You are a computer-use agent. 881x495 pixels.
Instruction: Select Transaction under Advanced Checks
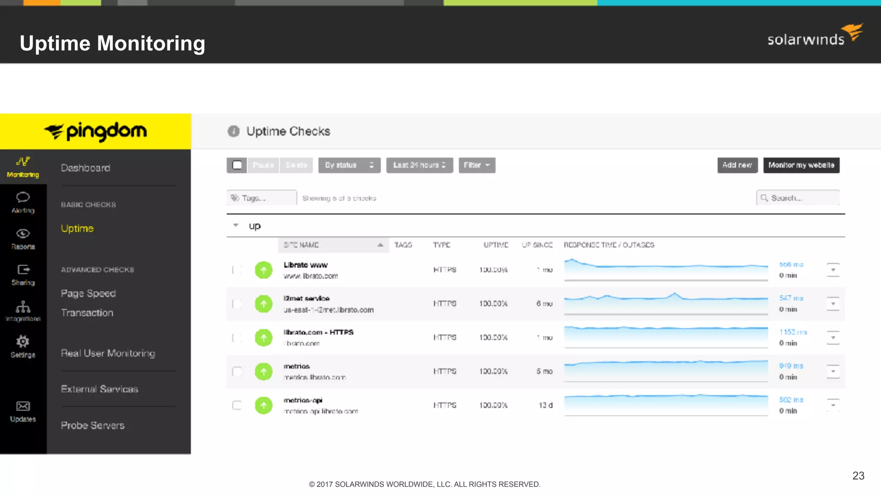click(x=87, y=313)
